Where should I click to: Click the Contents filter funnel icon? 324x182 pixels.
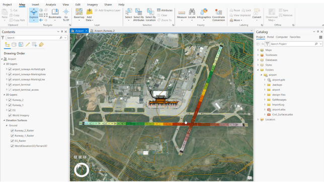click(x=3, y=38)
